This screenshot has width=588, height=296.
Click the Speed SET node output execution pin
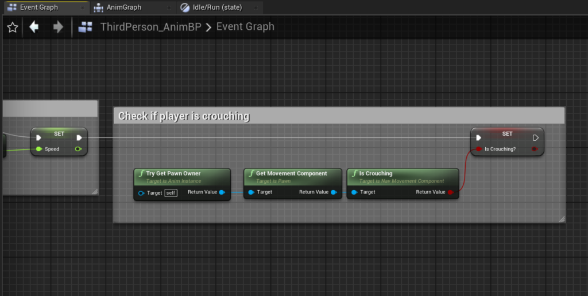79,137
